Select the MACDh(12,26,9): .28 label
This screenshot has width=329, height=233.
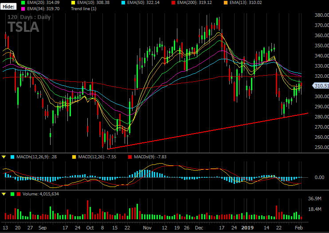37,157
